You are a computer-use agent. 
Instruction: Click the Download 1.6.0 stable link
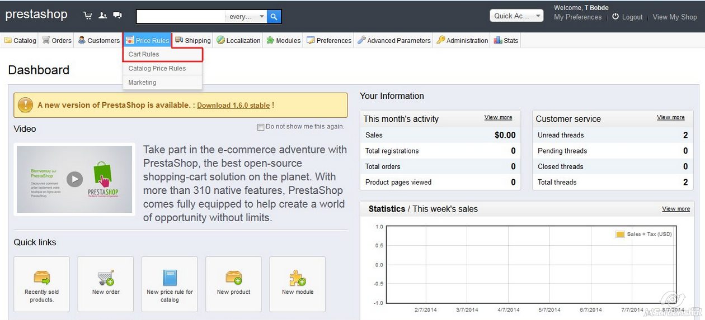coord(233,105)
